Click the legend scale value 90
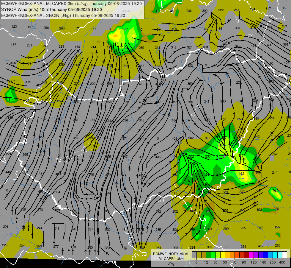This screenshot has width=291, height=268. click(244, 262)
